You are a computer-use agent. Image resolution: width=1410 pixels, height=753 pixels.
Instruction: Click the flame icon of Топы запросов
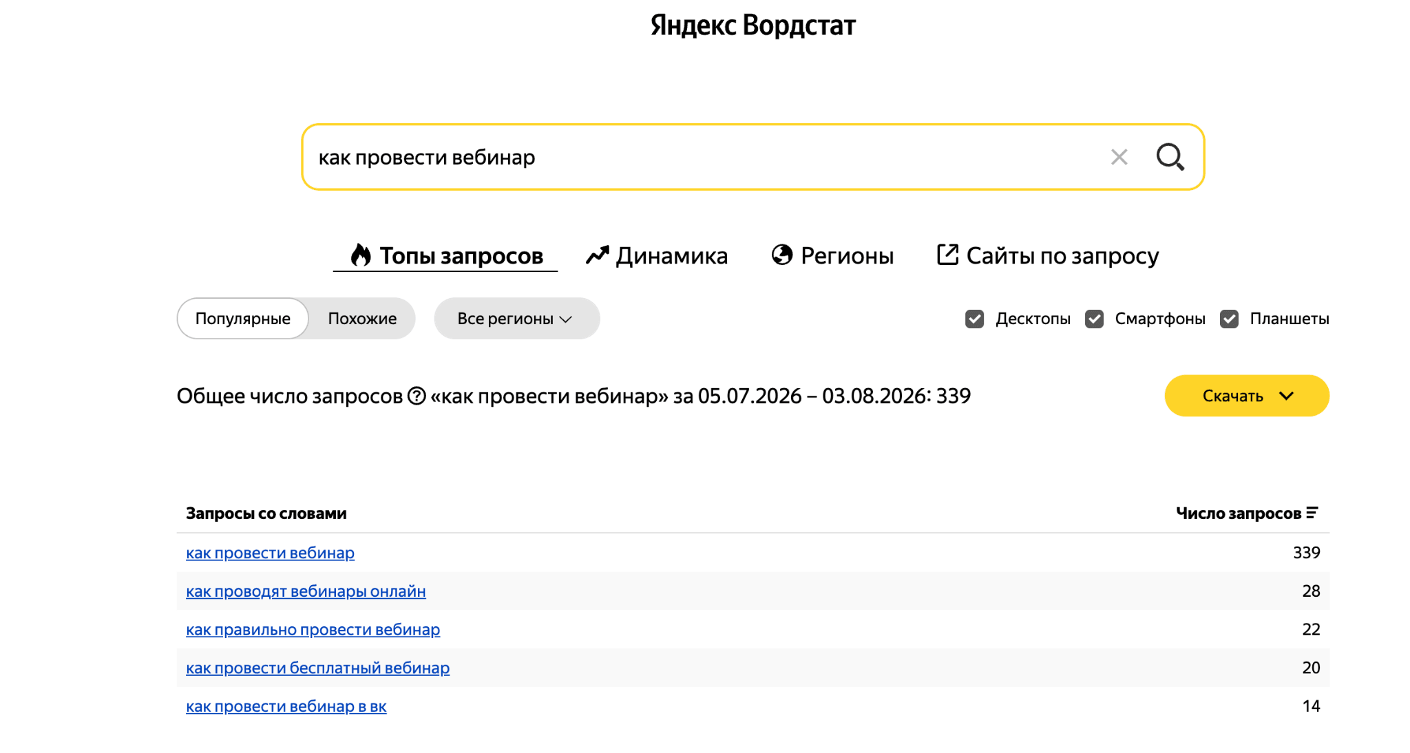pyautogui.click(x=361, y=255)
